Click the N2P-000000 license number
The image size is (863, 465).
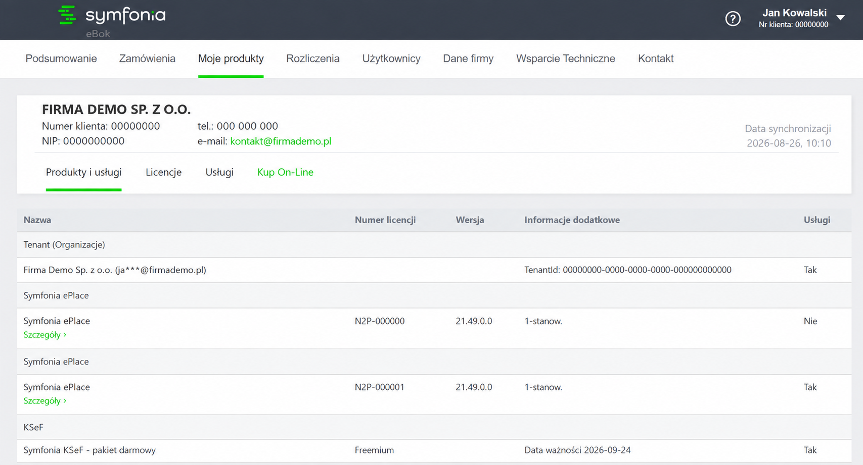[x=380, y=321]
